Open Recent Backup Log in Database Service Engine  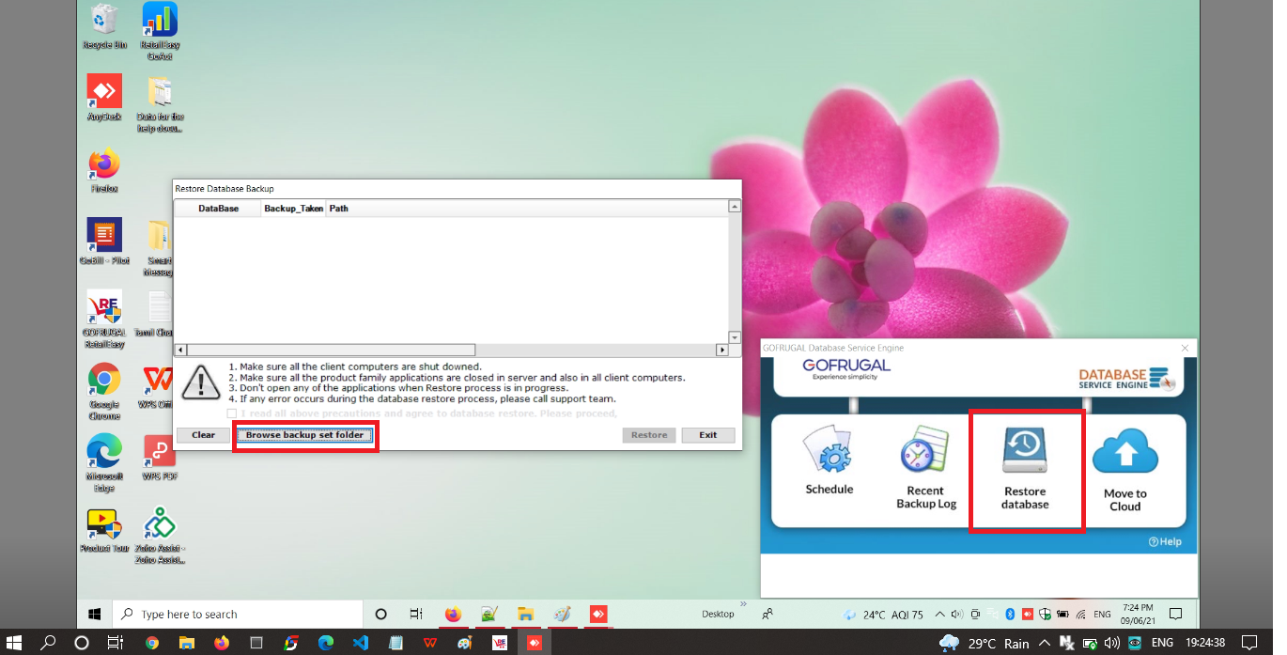point(926,468)
